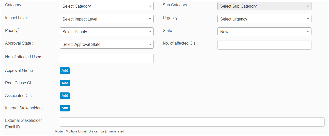
Task: Click the arrow on the Select Category box
Action: pos(150,6)
